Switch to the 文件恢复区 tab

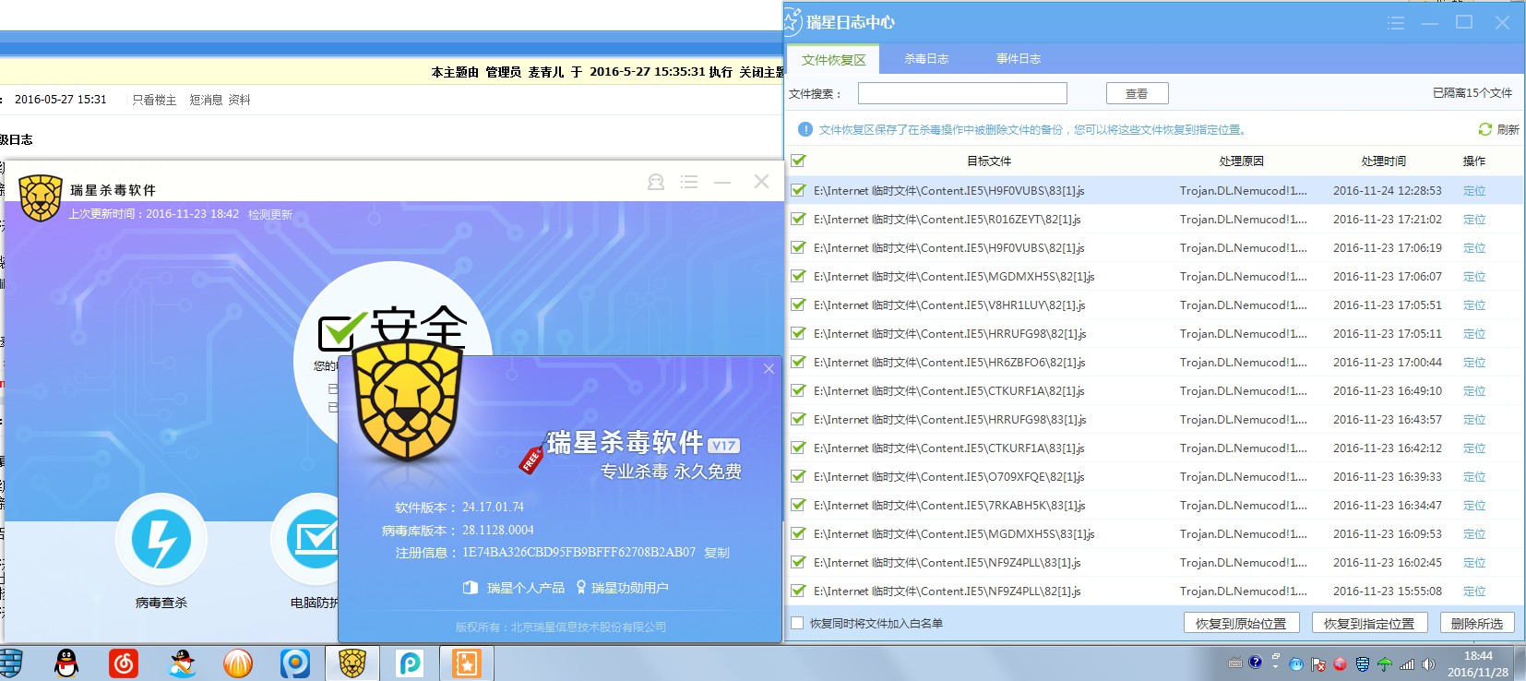coord(833,59)
